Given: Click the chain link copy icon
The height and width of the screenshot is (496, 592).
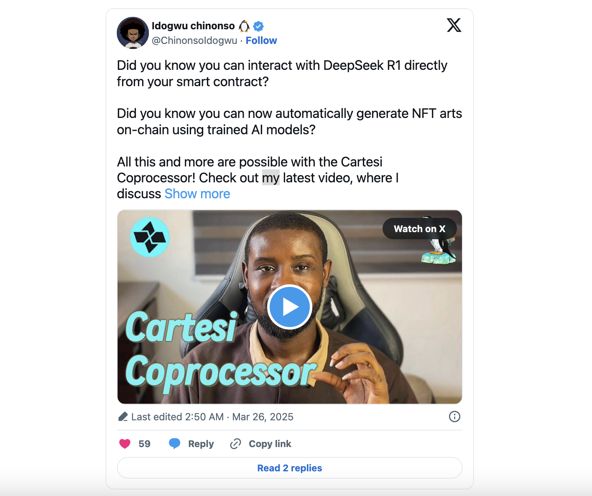Looking at the screenshot, I should point(236,444).
